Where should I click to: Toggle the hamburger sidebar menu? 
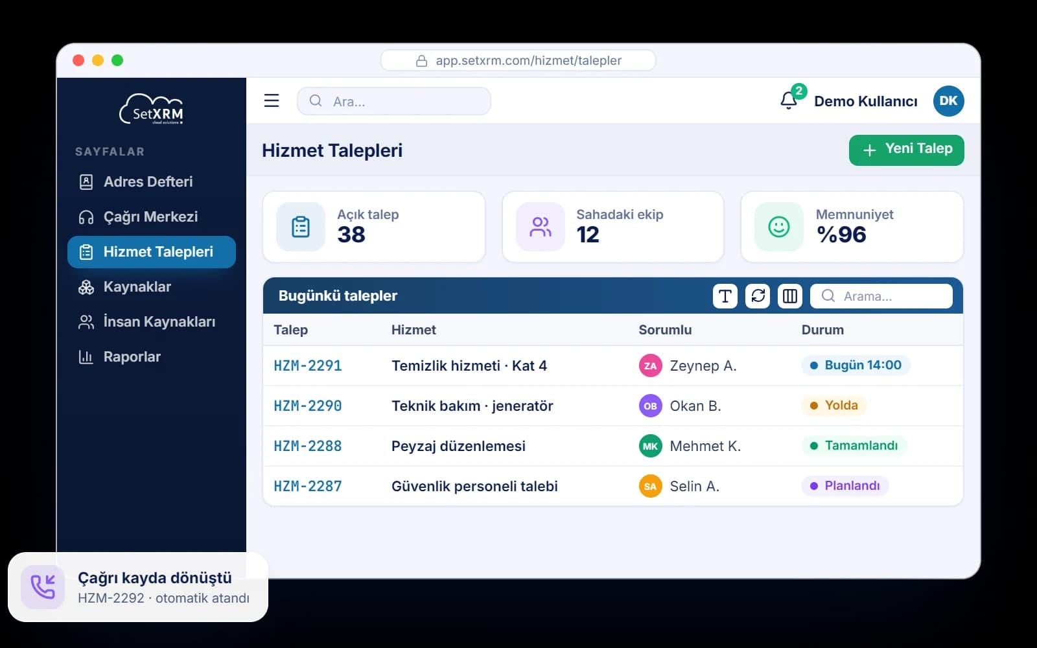pos(272,100)
